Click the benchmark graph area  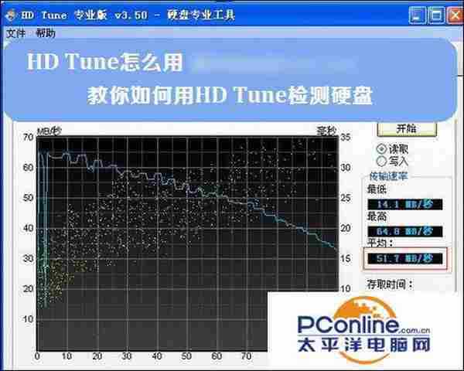click(188, 243)
